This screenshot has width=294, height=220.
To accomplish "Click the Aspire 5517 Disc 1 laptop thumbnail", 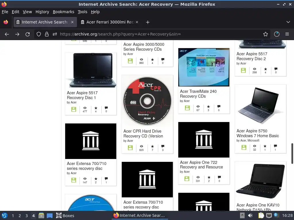I will point(91,70).
